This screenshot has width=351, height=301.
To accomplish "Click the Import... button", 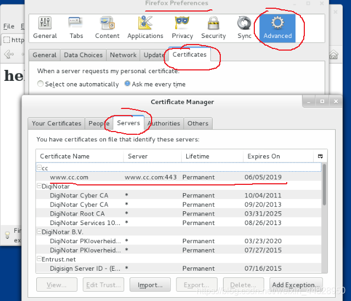I will point(150,285).
